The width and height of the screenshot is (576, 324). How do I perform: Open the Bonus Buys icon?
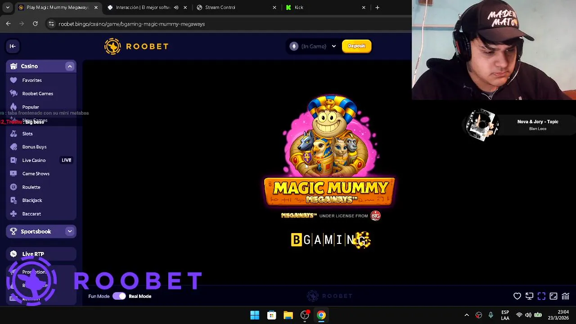click(x=13, y=147)
